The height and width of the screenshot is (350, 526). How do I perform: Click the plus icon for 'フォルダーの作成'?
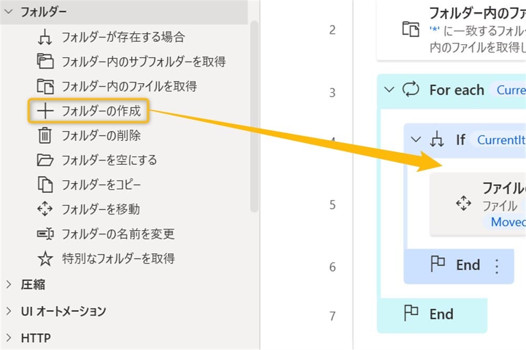click(x=45, y=111)
